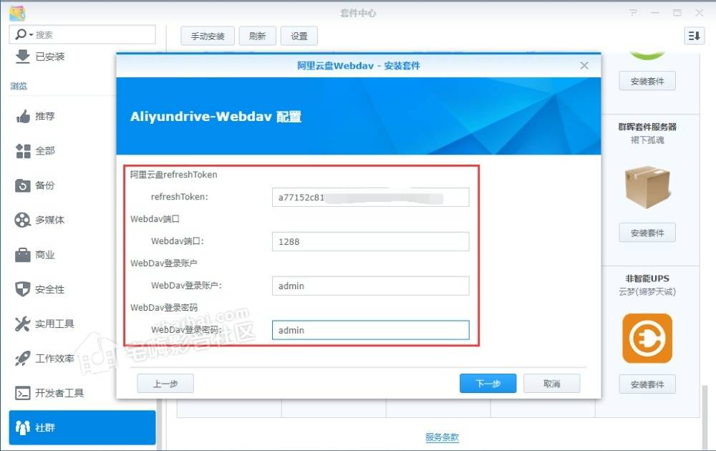This screenshot has width=716, height=451.
Task: Click the 取消 cancel button
Action: point(551,384)
